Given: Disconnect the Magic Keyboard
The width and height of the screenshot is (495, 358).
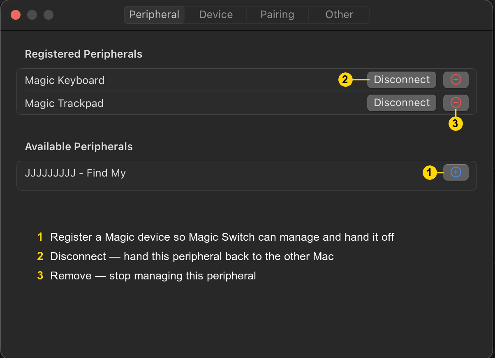Looking at the screenshot, I should 402,79.
